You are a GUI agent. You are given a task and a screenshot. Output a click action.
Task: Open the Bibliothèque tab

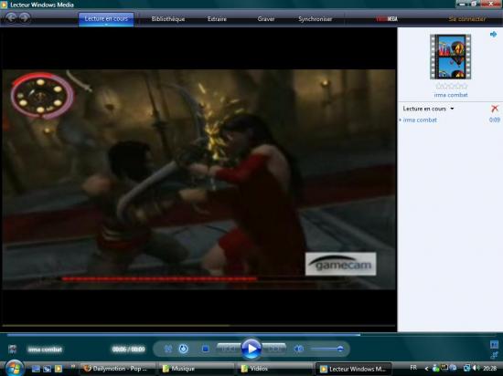click(167, 19)
